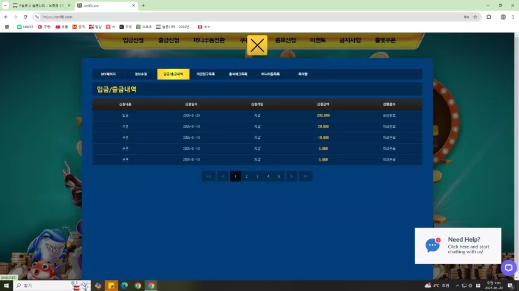Viewport: 519px width, 291px height.
Task: Open Sticky Notes from taskbar
Action: (x=111, y=286)
